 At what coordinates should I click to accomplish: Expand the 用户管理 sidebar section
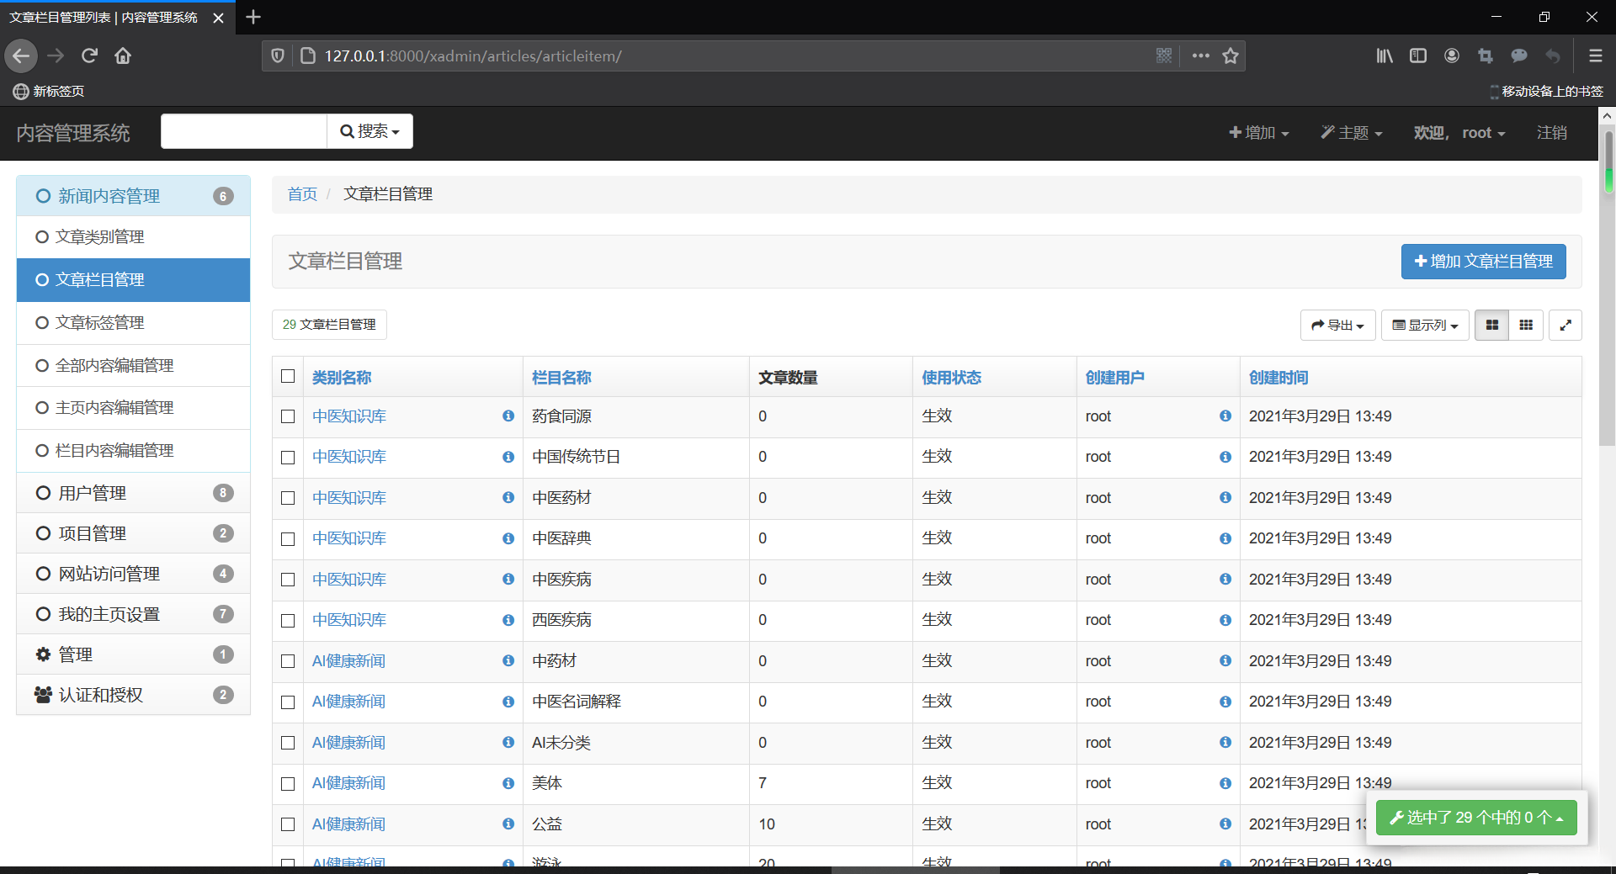click(93, 493)
